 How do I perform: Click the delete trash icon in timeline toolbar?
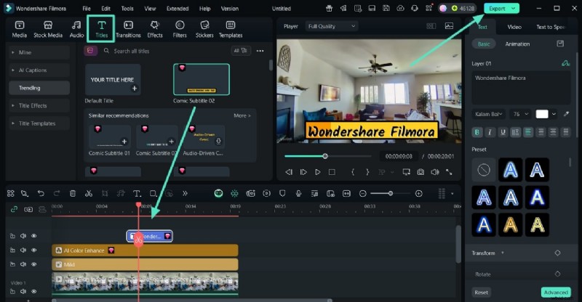tap(73, 194)
